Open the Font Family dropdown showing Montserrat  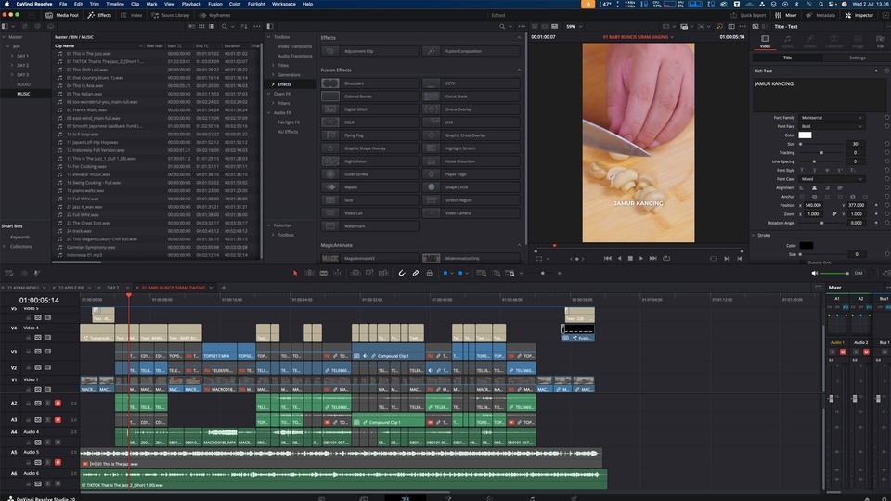click(832, 118)
